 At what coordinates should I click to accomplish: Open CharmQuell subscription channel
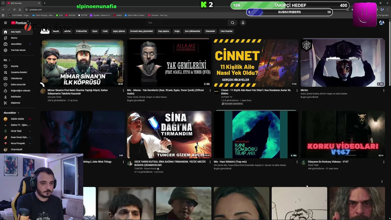click(x=17, y=149)
